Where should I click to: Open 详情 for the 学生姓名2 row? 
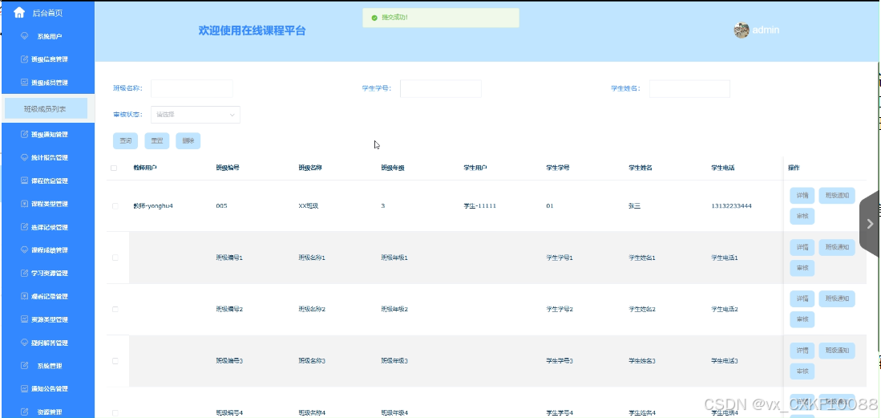click(802, 298)
